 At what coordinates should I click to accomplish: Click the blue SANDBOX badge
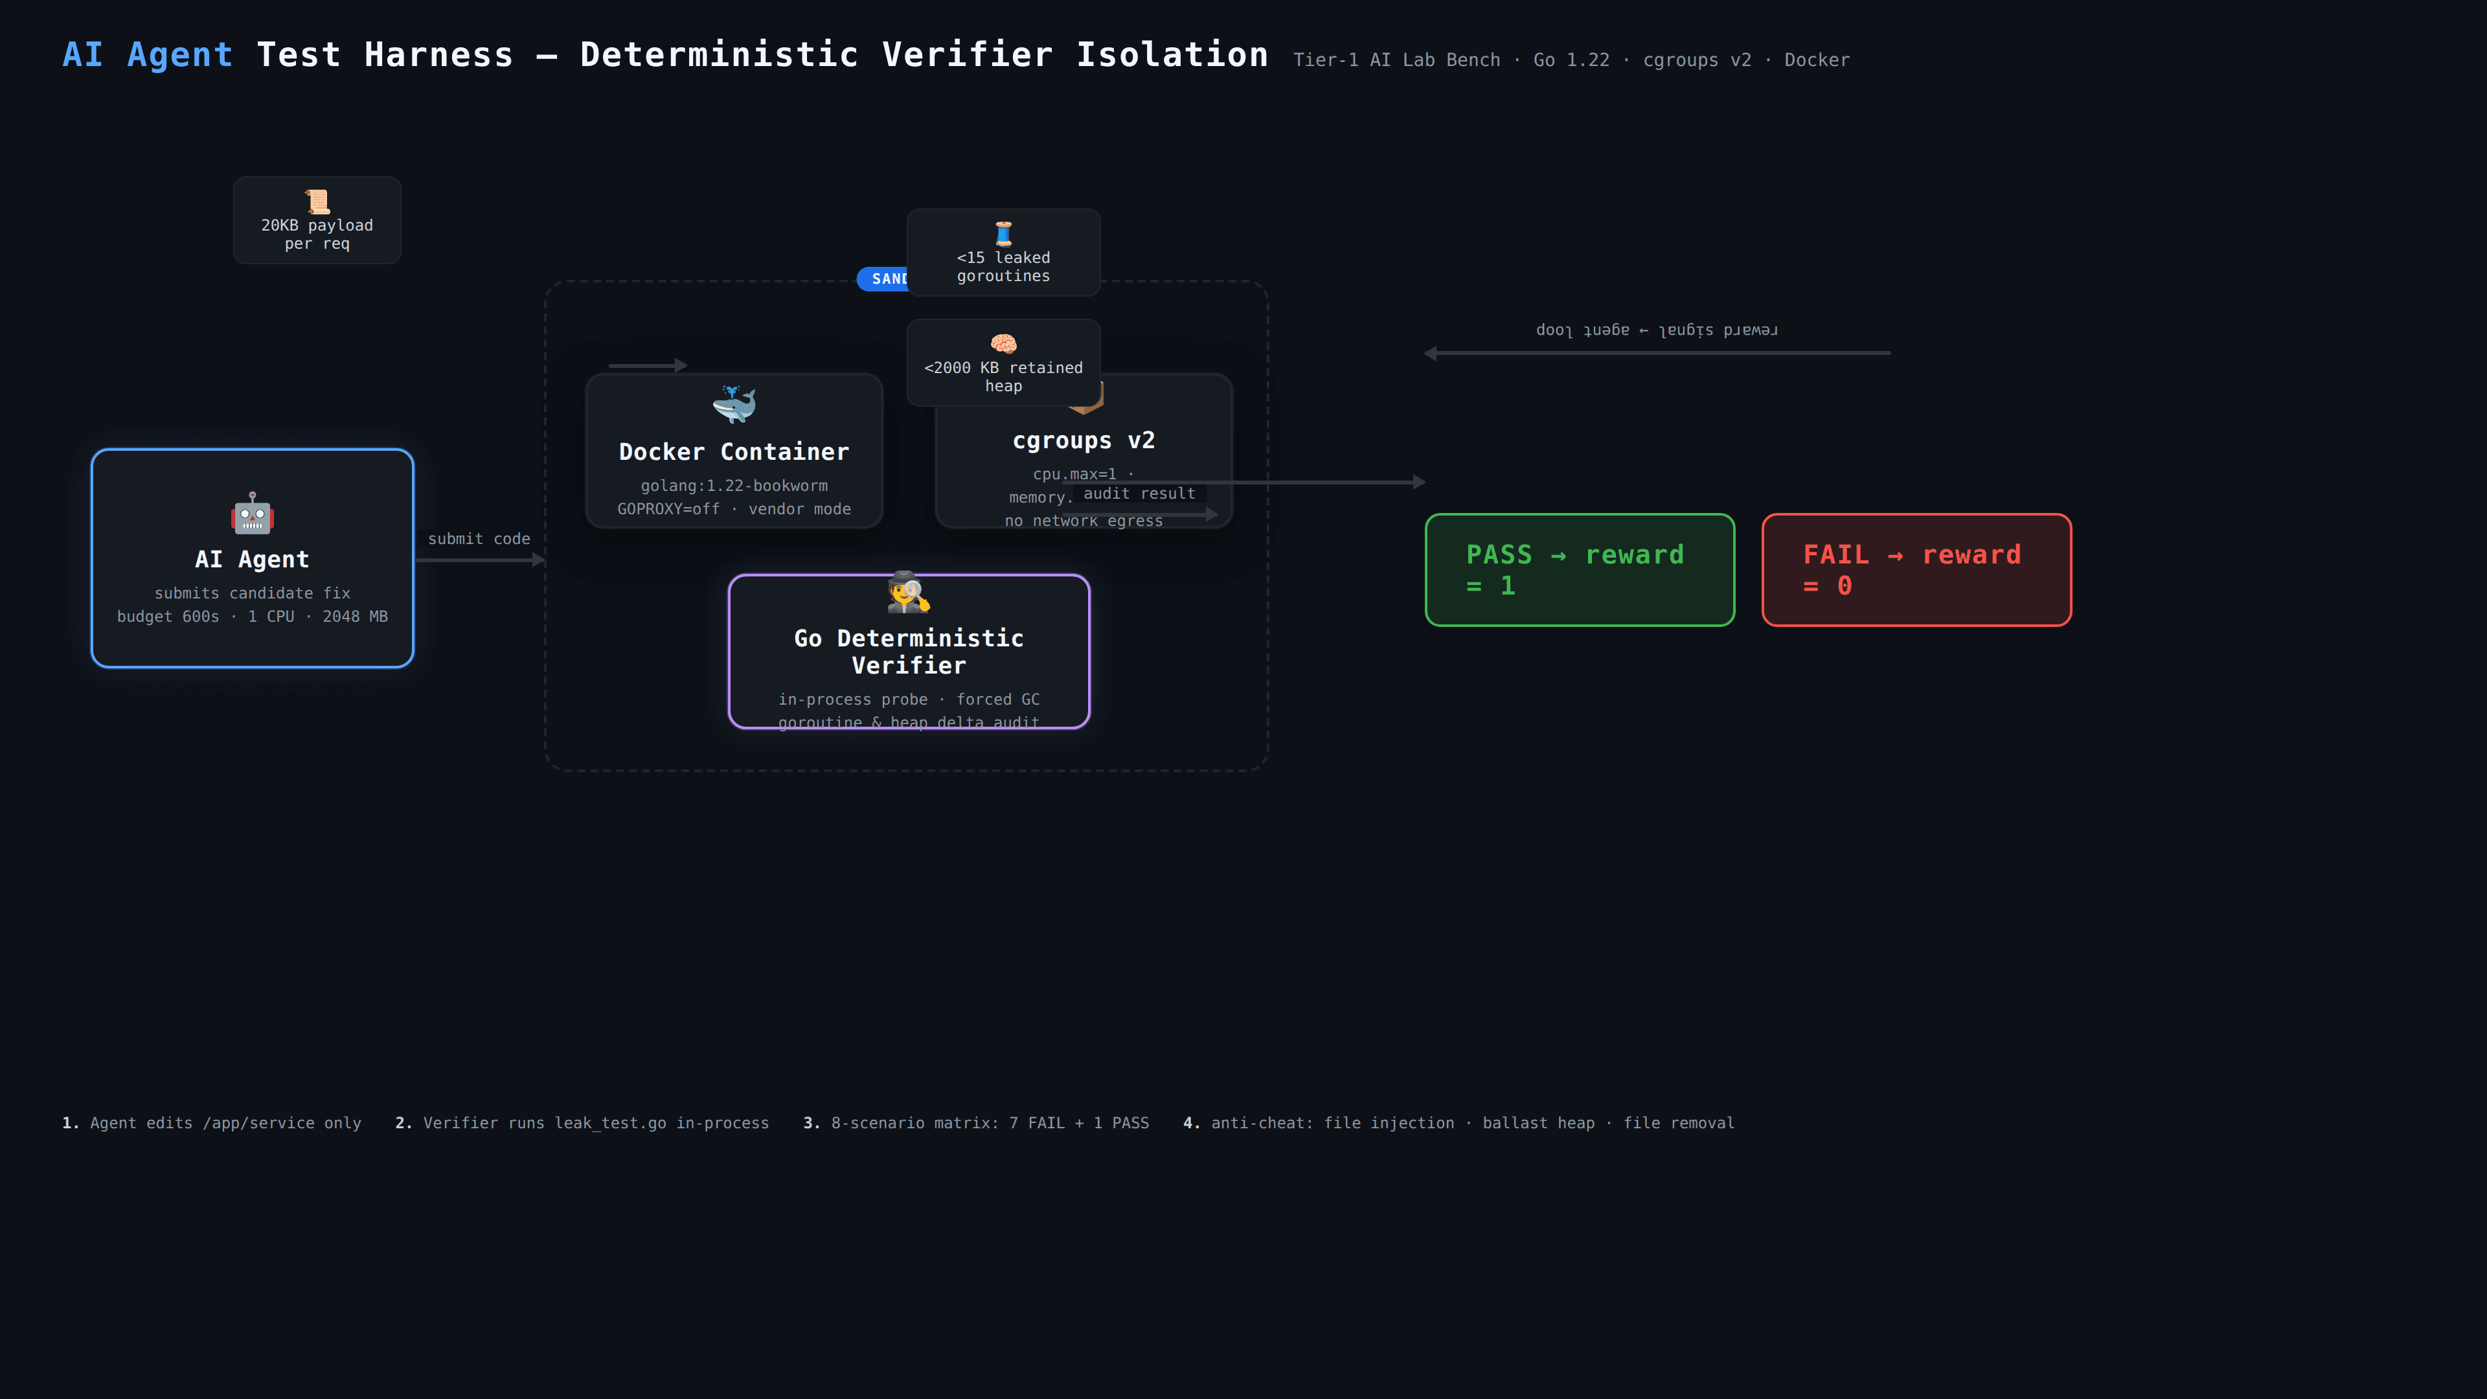(882, 279)
